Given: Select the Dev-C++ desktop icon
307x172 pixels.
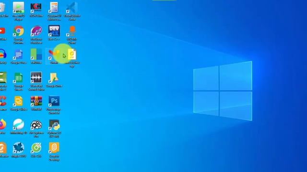Looking at the screenshot, I should click(x=54, y=31).
